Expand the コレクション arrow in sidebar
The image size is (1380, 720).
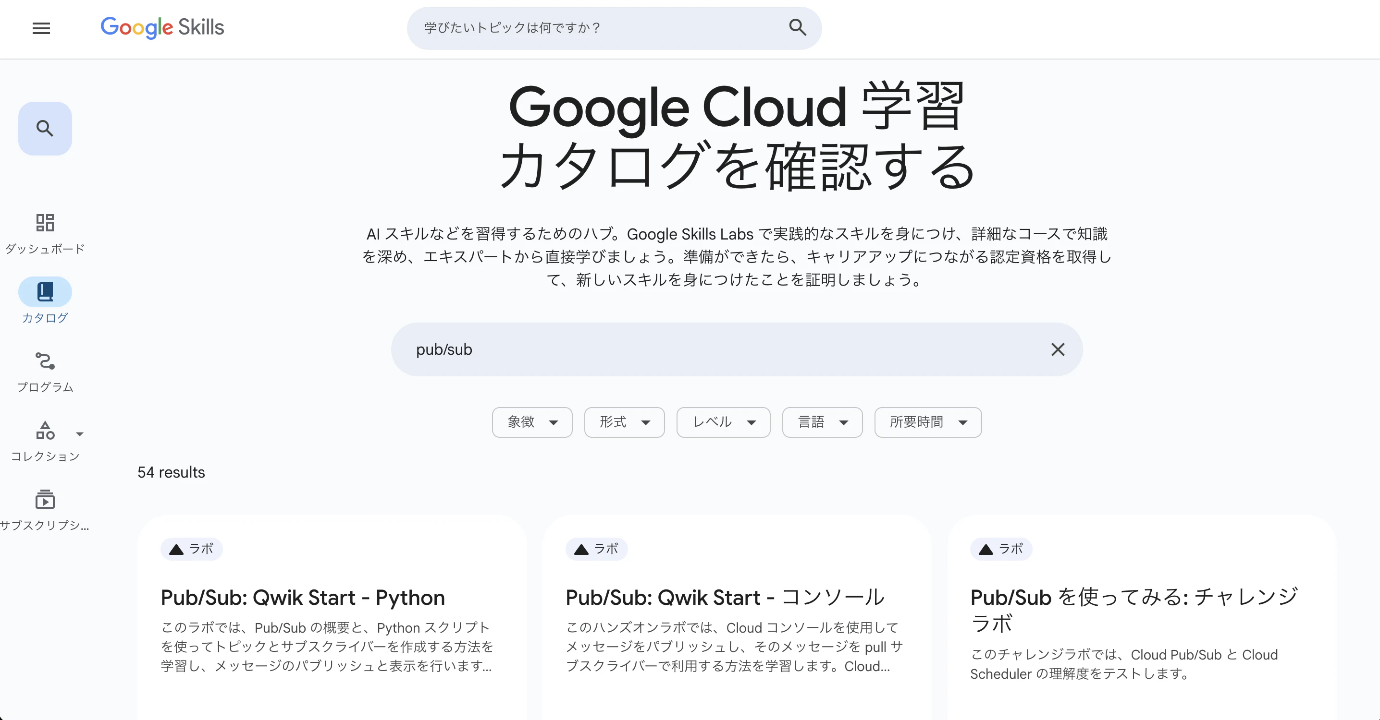point(80,434)
